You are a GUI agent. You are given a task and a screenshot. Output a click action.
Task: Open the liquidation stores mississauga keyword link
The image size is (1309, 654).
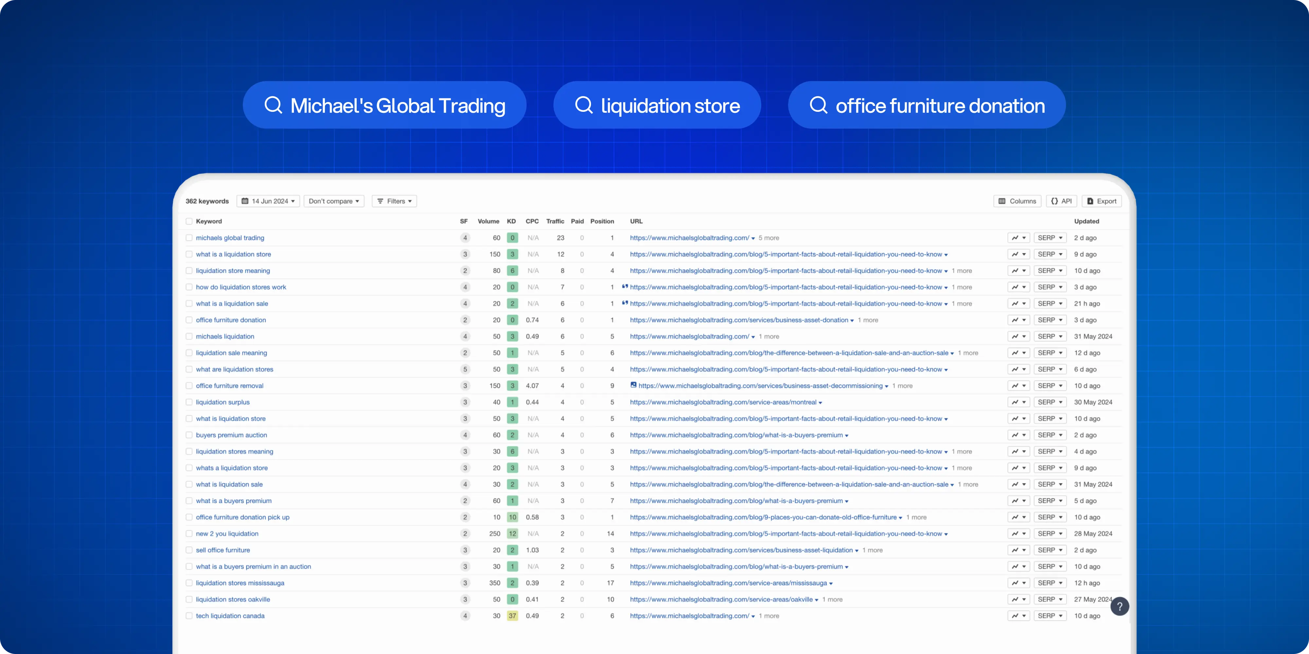tap(240, 583)
